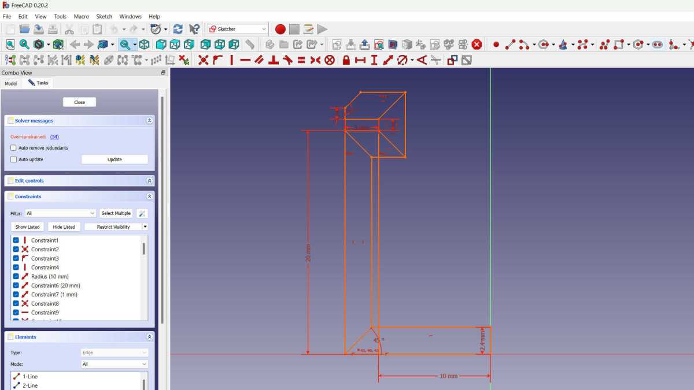Enable Auto remove redundants
Image resolution: width=694 pixels, height=390 pixels.
coord(13,147)
